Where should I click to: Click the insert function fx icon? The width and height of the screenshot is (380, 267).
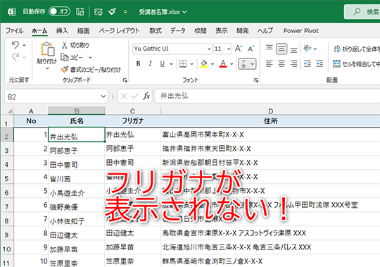coord(146,97)
